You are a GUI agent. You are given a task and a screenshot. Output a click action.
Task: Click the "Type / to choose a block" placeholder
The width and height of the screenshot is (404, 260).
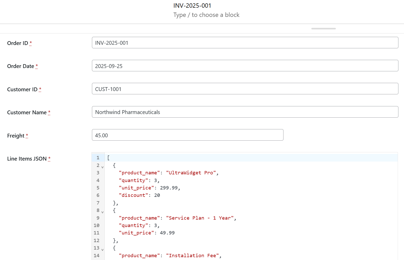click(x=206, y=15)
